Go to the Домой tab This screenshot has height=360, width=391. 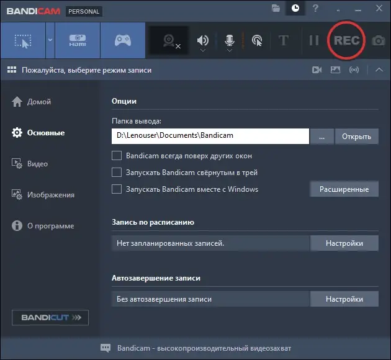(32, 102)
